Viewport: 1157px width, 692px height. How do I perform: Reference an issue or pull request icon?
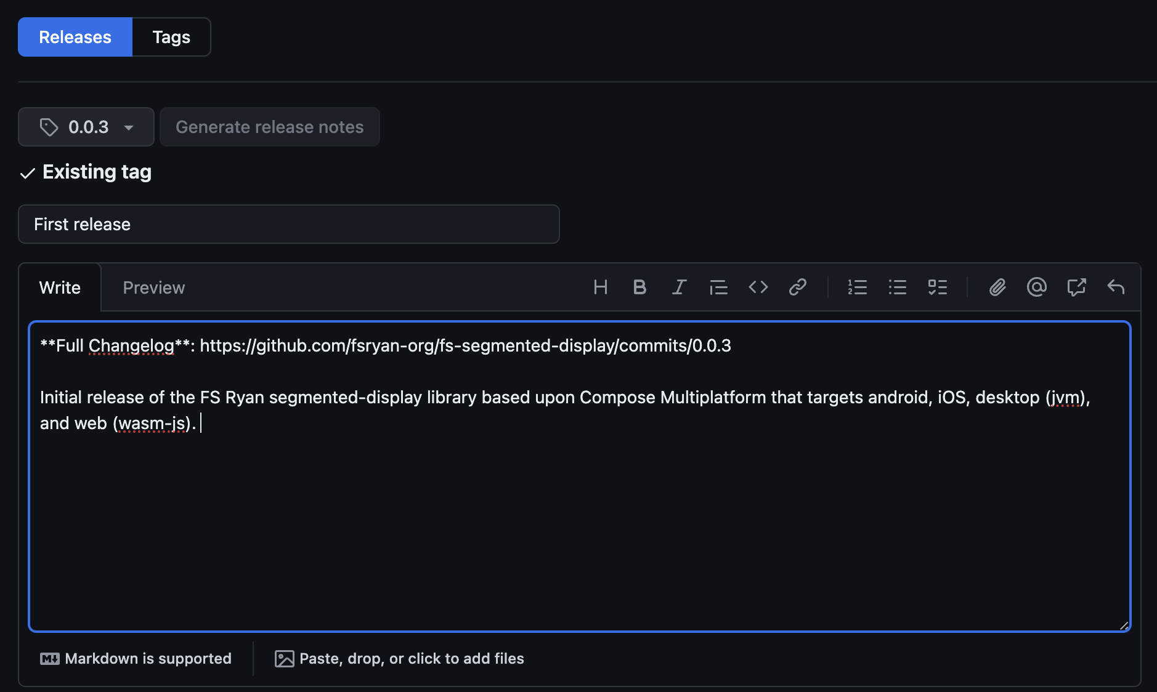click(x=1076, y=287)
